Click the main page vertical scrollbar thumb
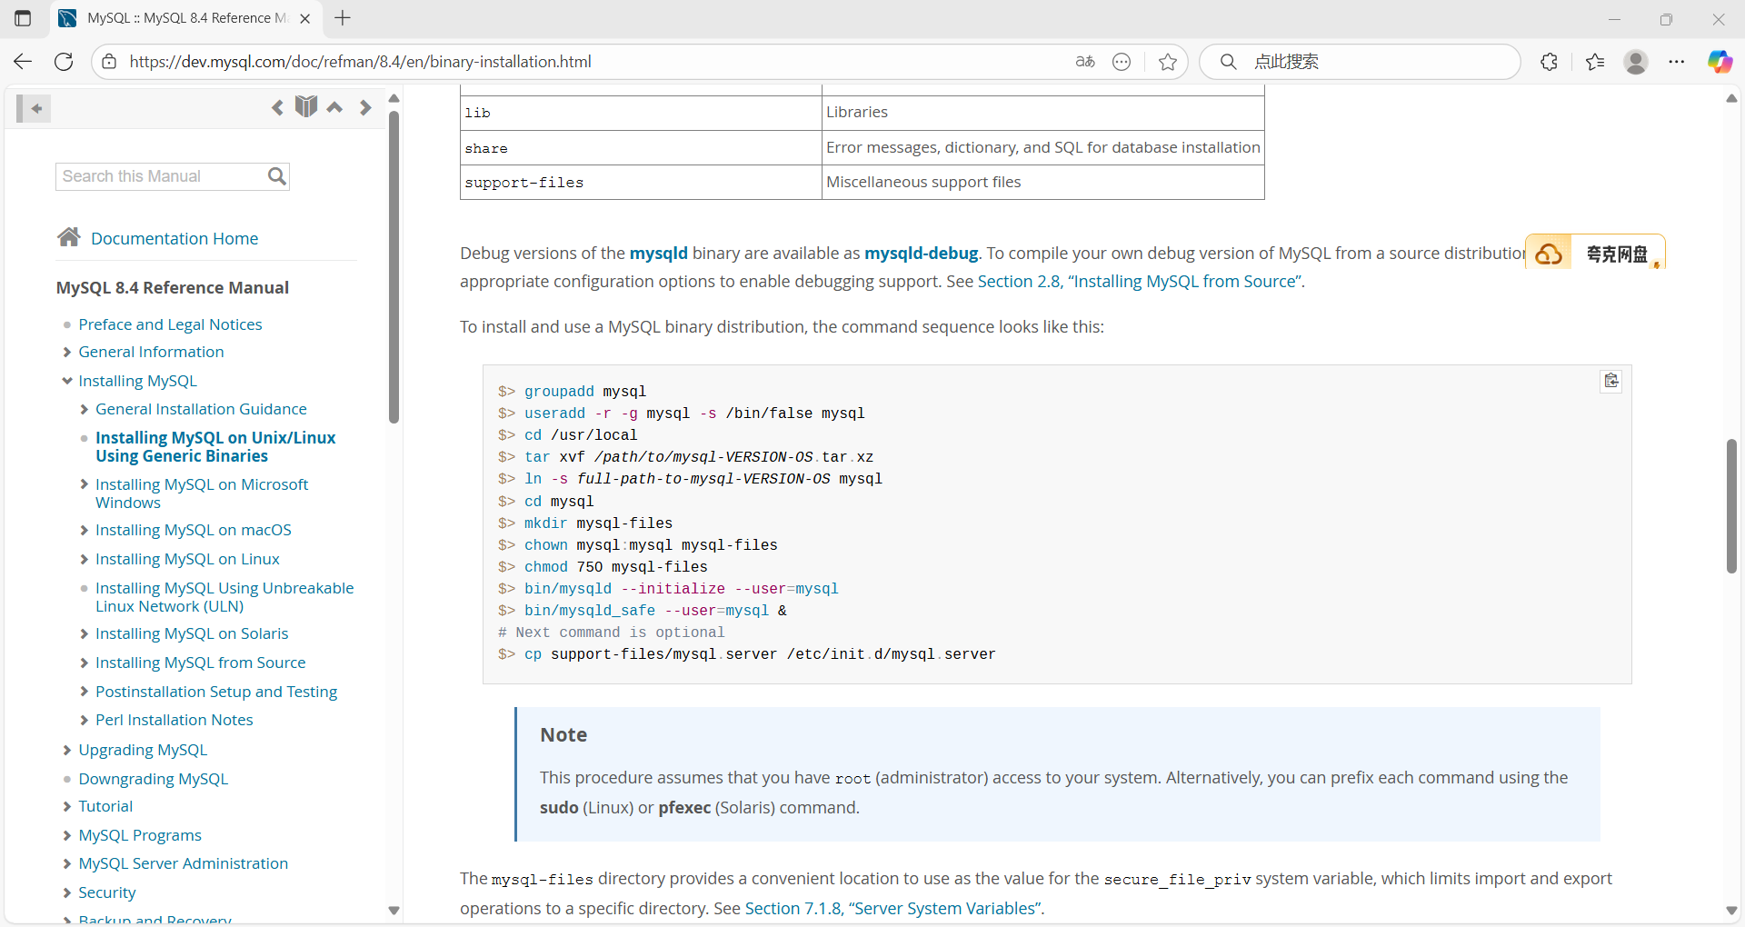 click(1731, 506)
